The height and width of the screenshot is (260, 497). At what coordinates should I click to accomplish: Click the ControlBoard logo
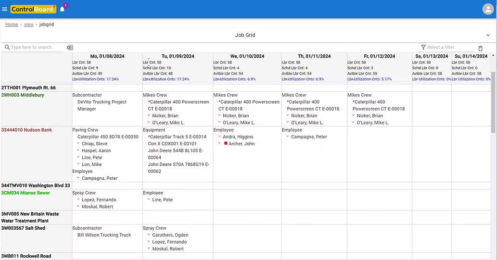(33, 9)
